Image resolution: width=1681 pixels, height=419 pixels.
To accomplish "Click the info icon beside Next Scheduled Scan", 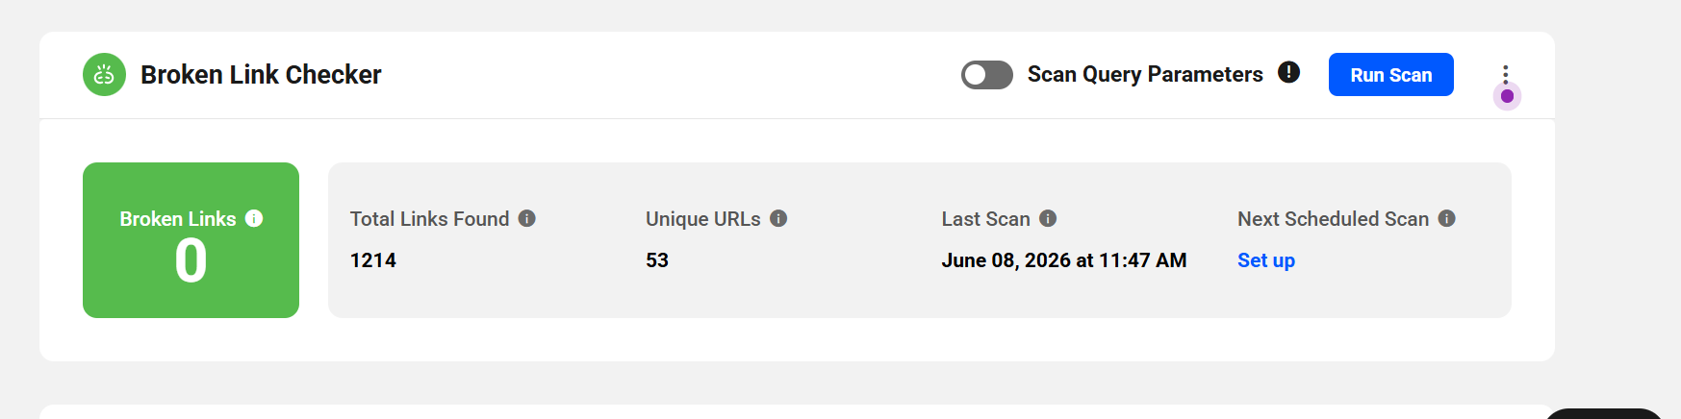I will tap(1446, 218).
